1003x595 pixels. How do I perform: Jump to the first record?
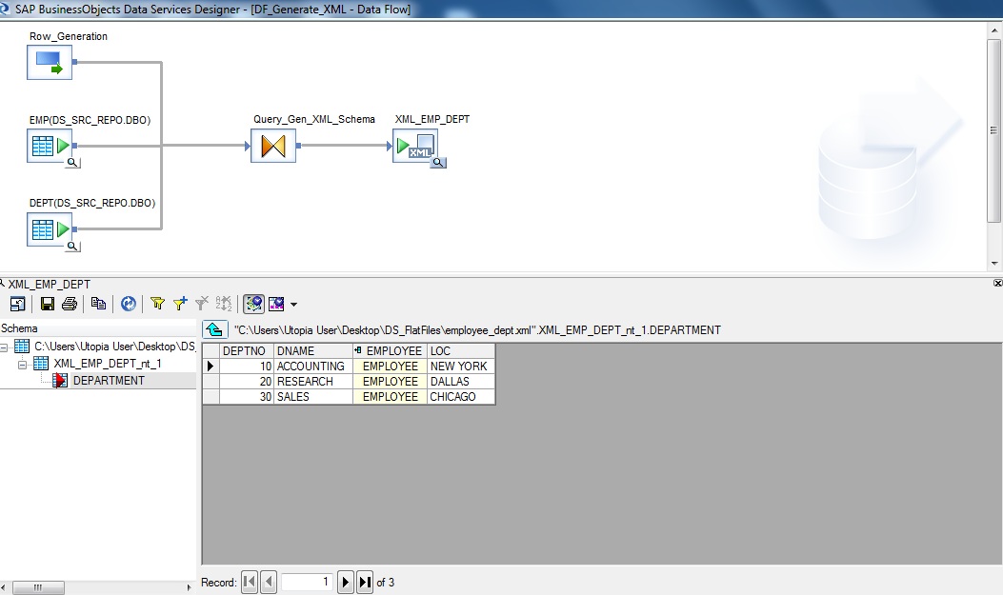pyautogui.click(x=250, y=583)
